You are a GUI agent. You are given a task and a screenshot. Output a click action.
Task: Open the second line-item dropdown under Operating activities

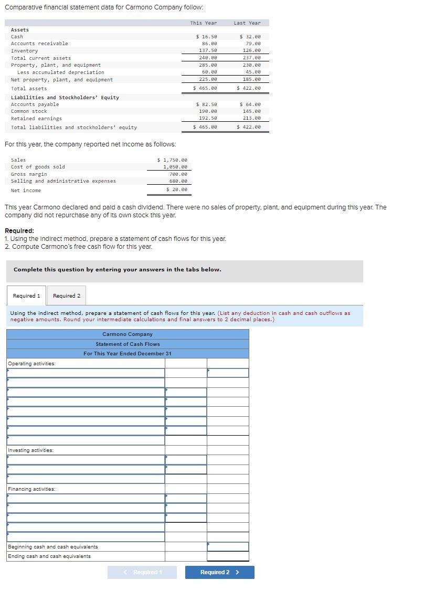pos(84,382)
